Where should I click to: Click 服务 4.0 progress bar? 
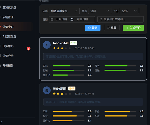pyautogui.click(x=120, y=111)
